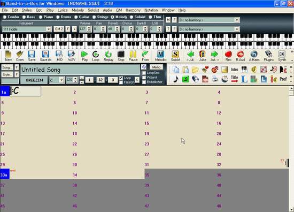Expand the Melody harmony dropdown (M row)
This screenshot has width=294, height=212.
tap(237, 20)
